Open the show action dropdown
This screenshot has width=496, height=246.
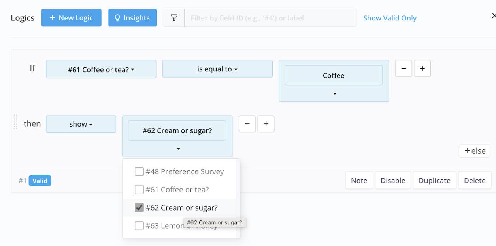81,124
